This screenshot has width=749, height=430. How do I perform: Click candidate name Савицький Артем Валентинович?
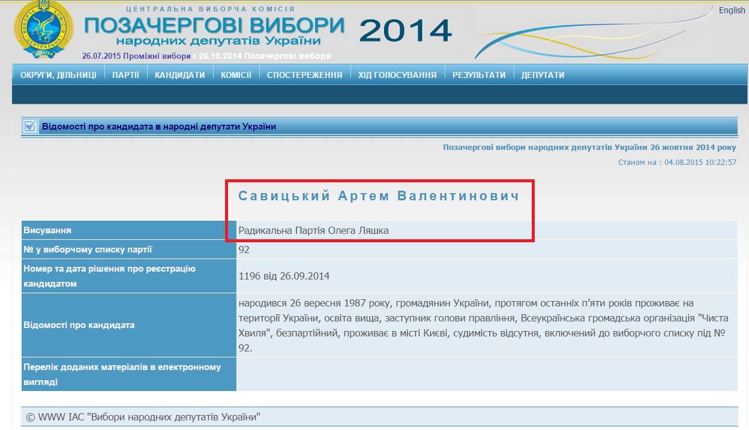pyautogui.click(x=379, y=196)
